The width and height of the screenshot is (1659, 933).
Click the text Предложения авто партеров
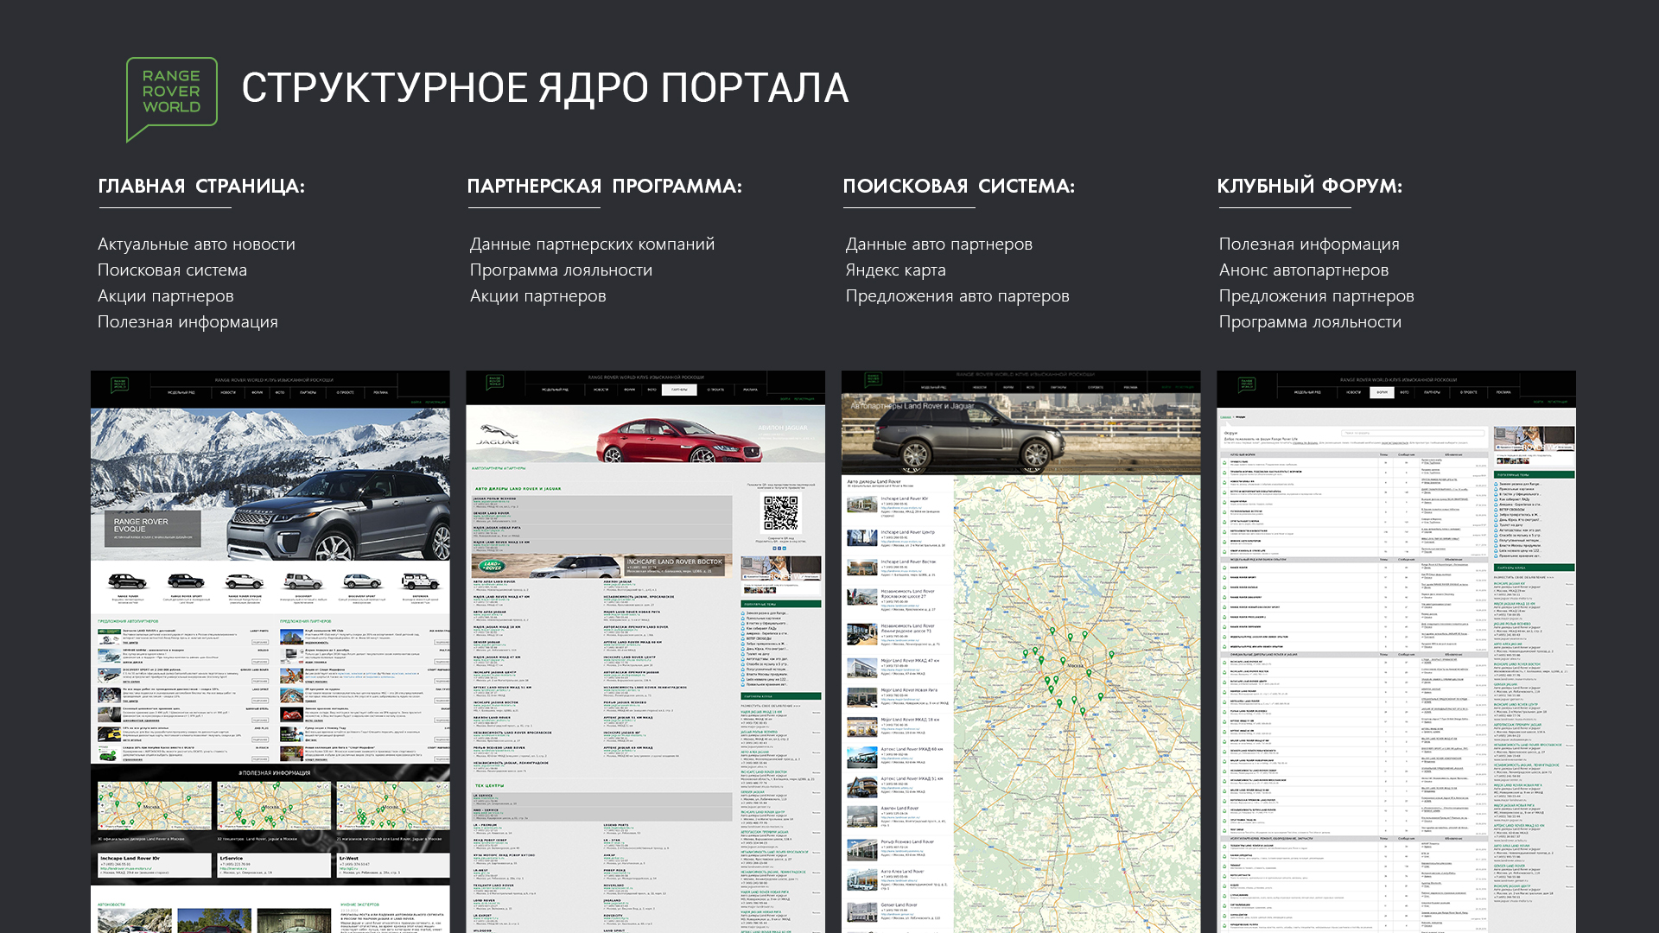[957, 296]
